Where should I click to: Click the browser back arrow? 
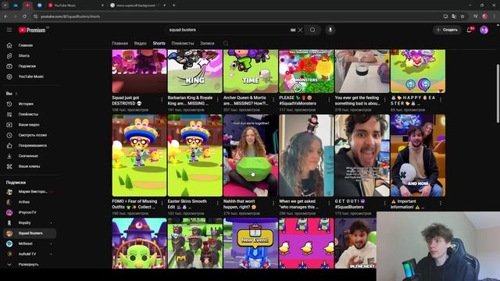(5, 16)
